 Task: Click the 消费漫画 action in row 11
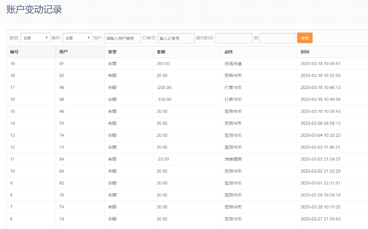click(233, 159)
